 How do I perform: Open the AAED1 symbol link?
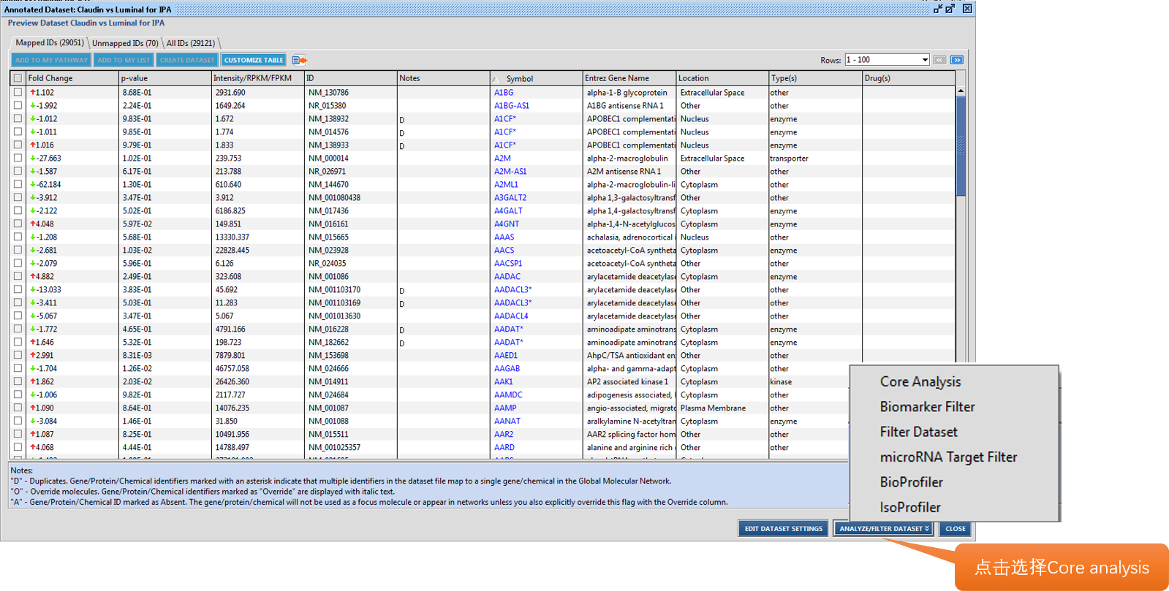point(506,356)
